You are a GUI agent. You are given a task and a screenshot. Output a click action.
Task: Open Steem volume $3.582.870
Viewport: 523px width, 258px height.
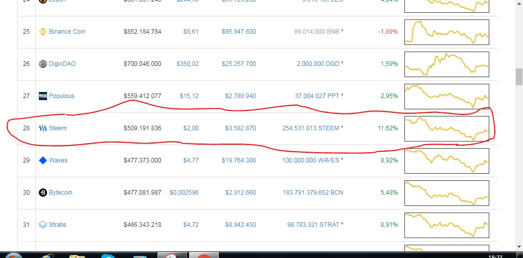click(x=240, y=128)
